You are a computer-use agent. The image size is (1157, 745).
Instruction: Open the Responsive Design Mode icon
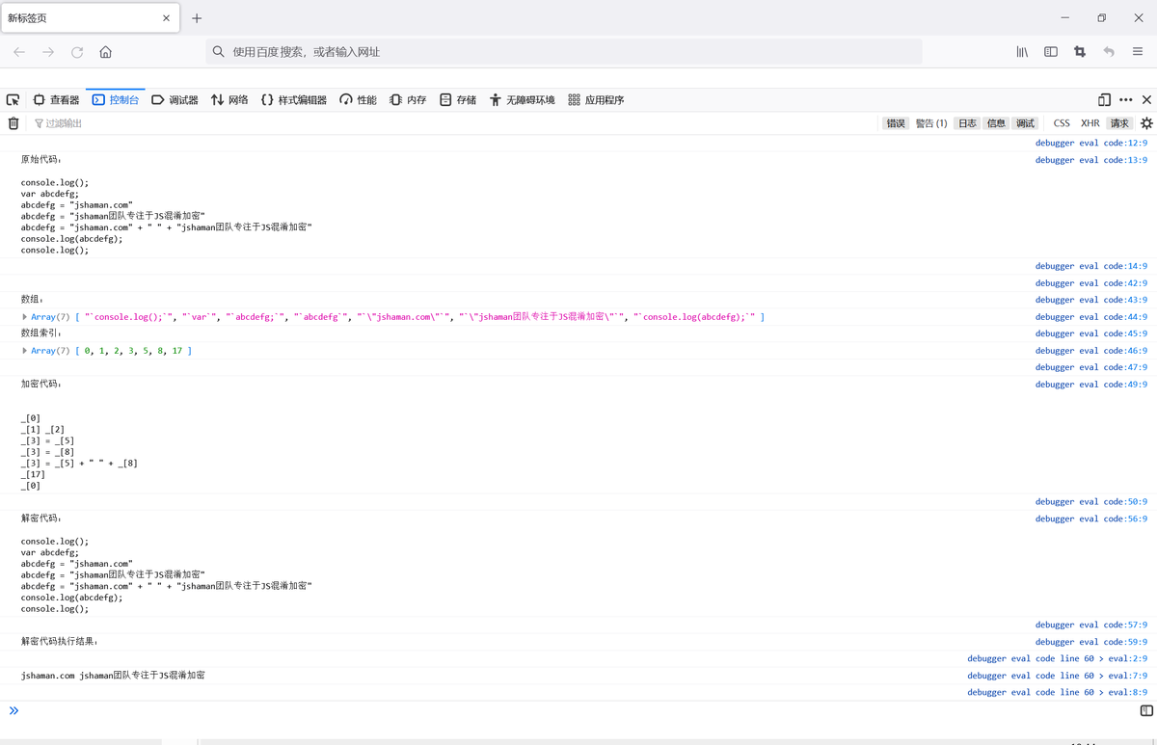tap(1103, 99)
